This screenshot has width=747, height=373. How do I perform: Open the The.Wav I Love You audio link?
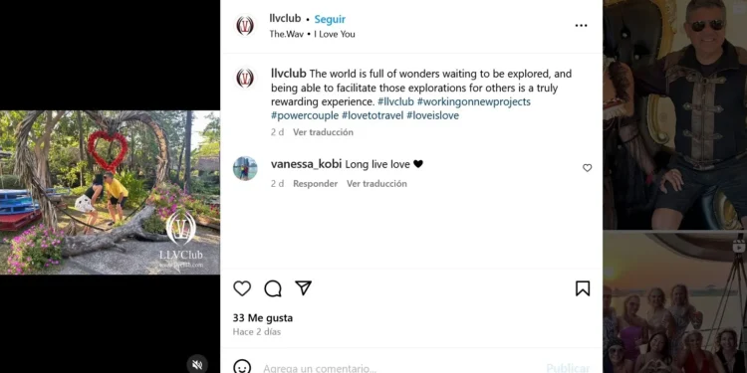pos(312,34)
